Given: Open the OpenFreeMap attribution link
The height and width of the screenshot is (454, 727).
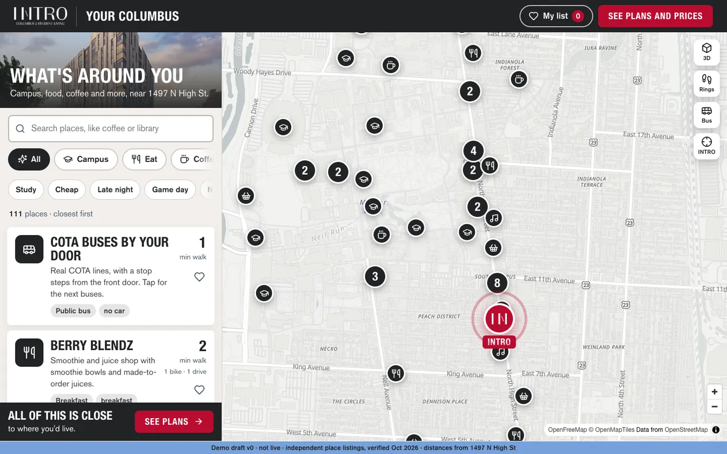Looking at the screenshot, I should click(x=567, y=430).
